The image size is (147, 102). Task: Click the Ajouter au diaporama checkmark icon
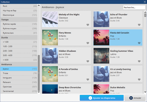[x=90, y=98]
